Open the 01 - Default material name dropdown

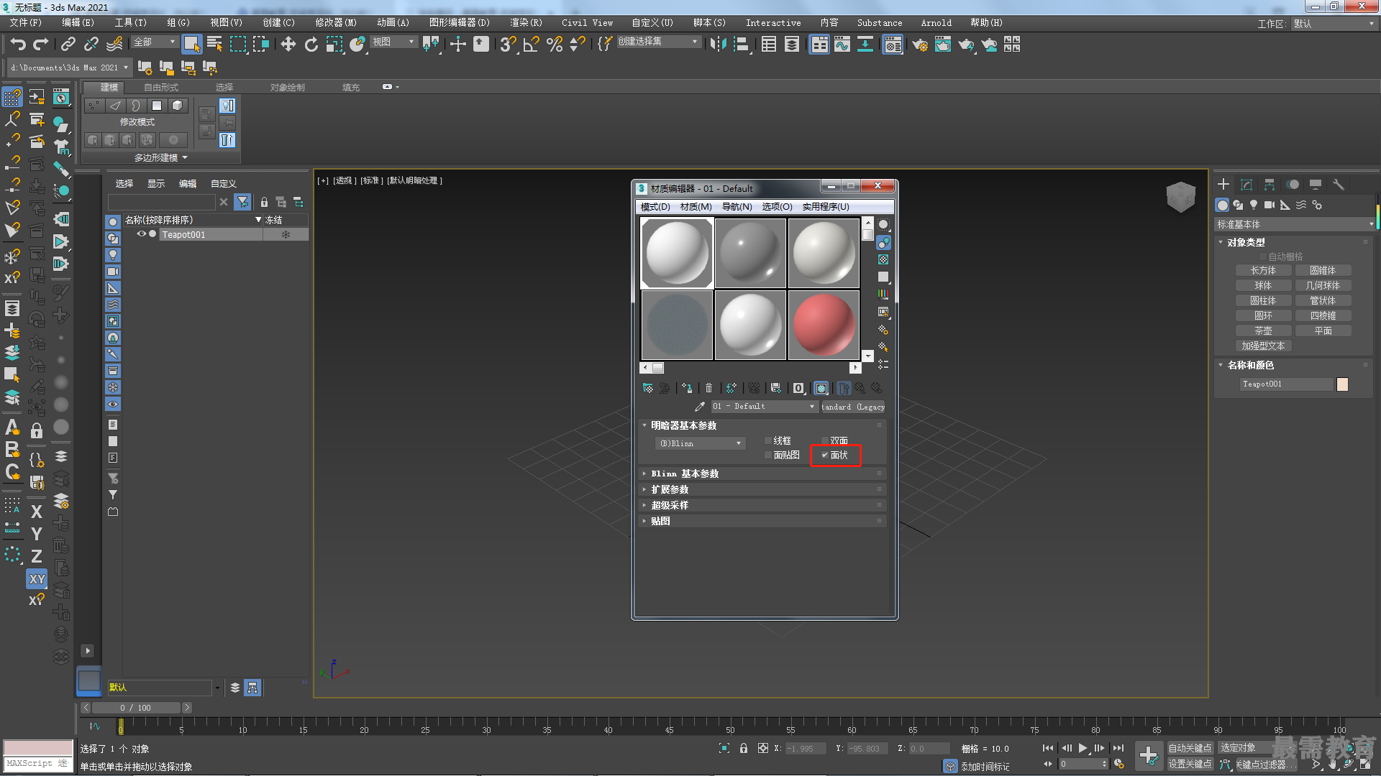click(764, 407)
